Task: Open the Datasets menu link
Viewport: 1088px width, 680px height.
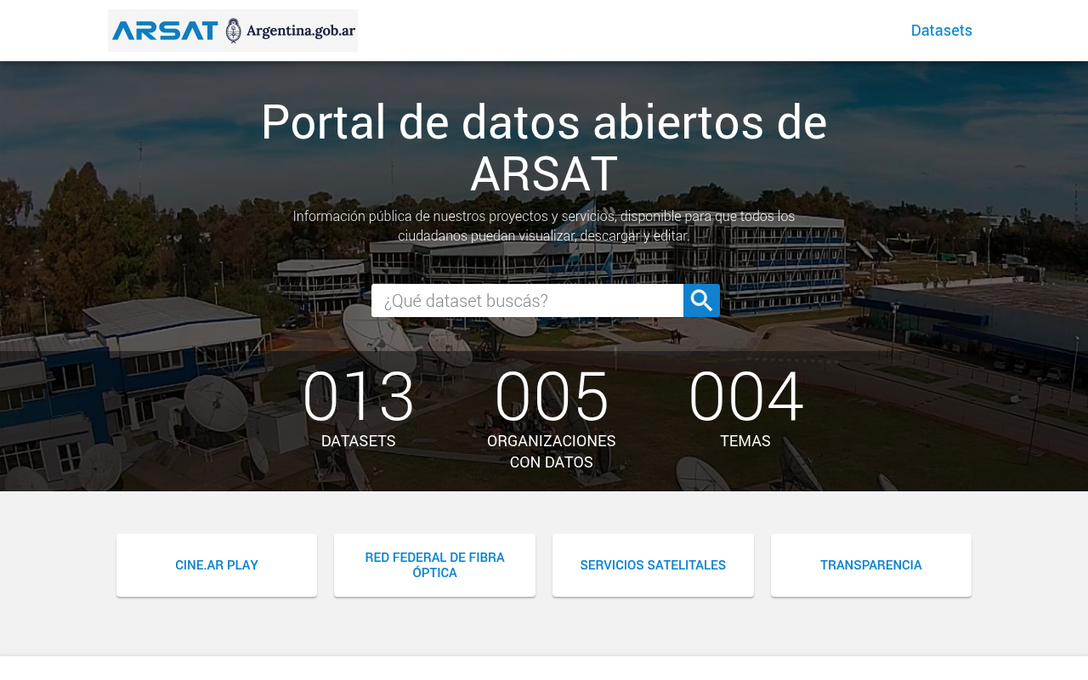Action: tap(941, 31)
